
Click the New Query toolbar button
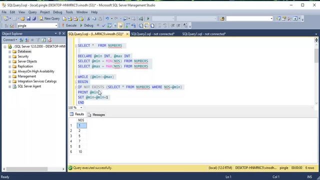point(49,18)
